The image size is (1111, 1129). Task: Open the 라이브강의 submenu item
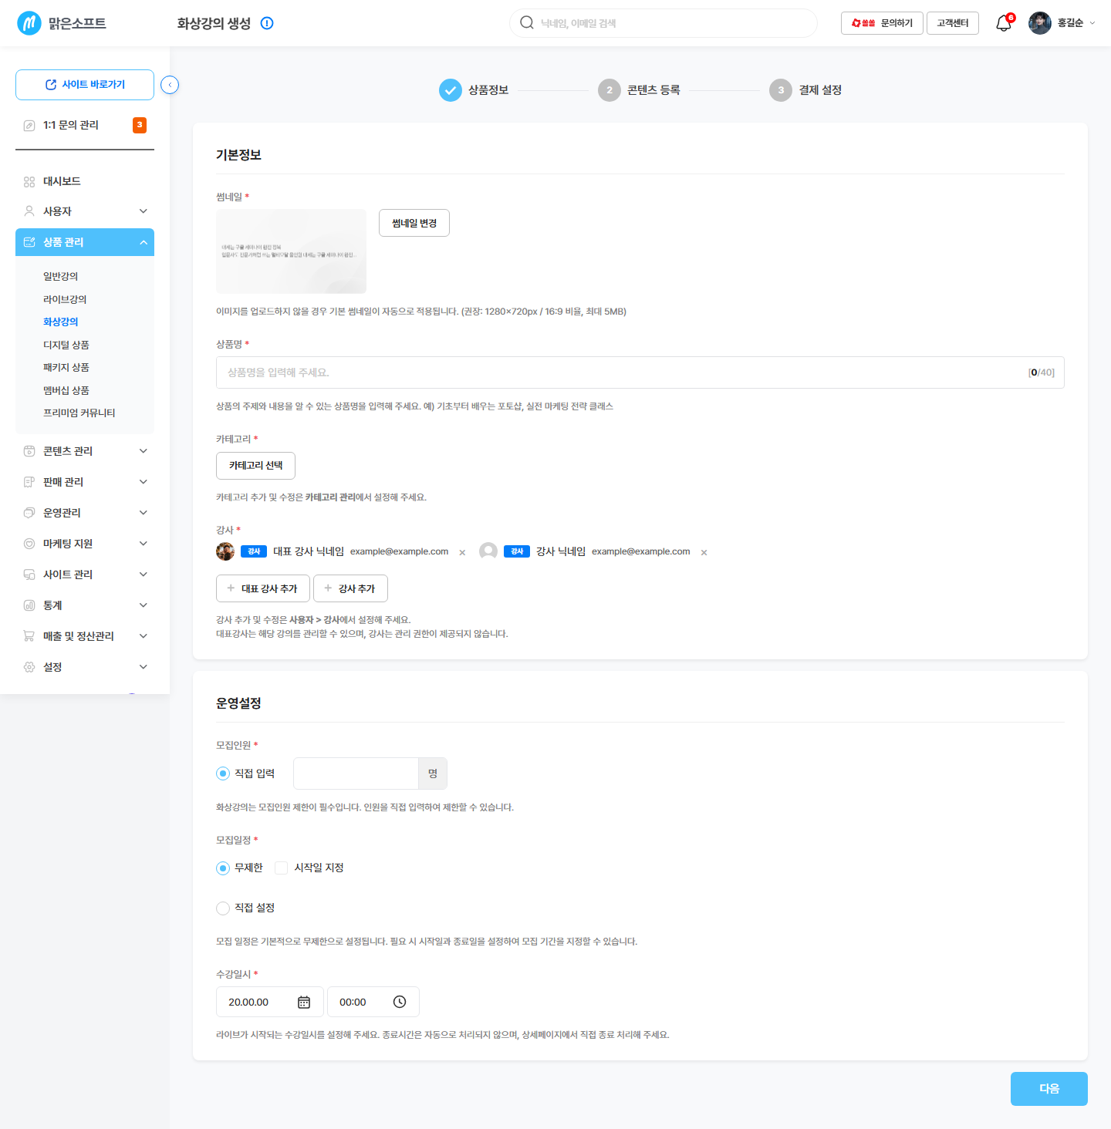[x=65, y=299]
